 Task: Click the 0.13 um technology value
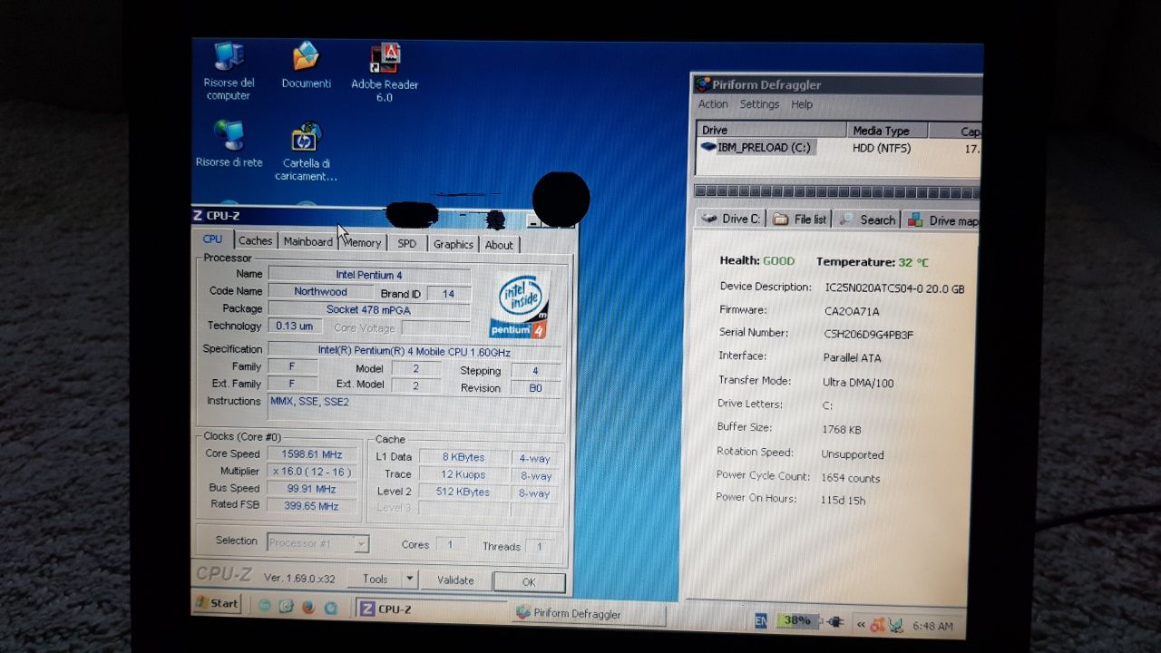(x=294, y=326)
